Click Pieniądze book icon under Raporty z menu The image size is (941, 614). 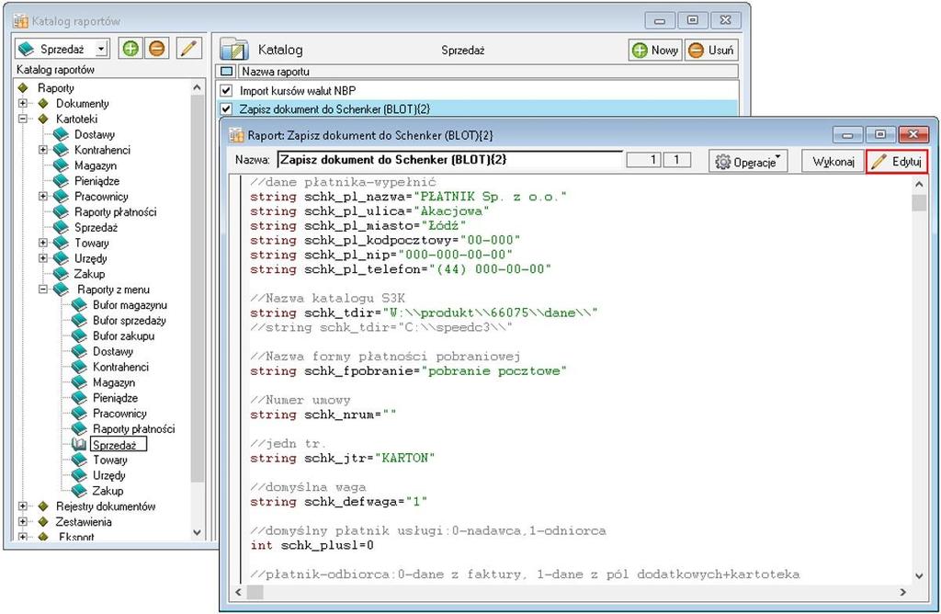(x=79, y=398)
